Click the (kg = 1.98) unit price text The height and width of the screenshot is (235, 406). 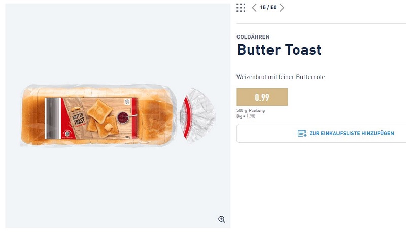247,116
